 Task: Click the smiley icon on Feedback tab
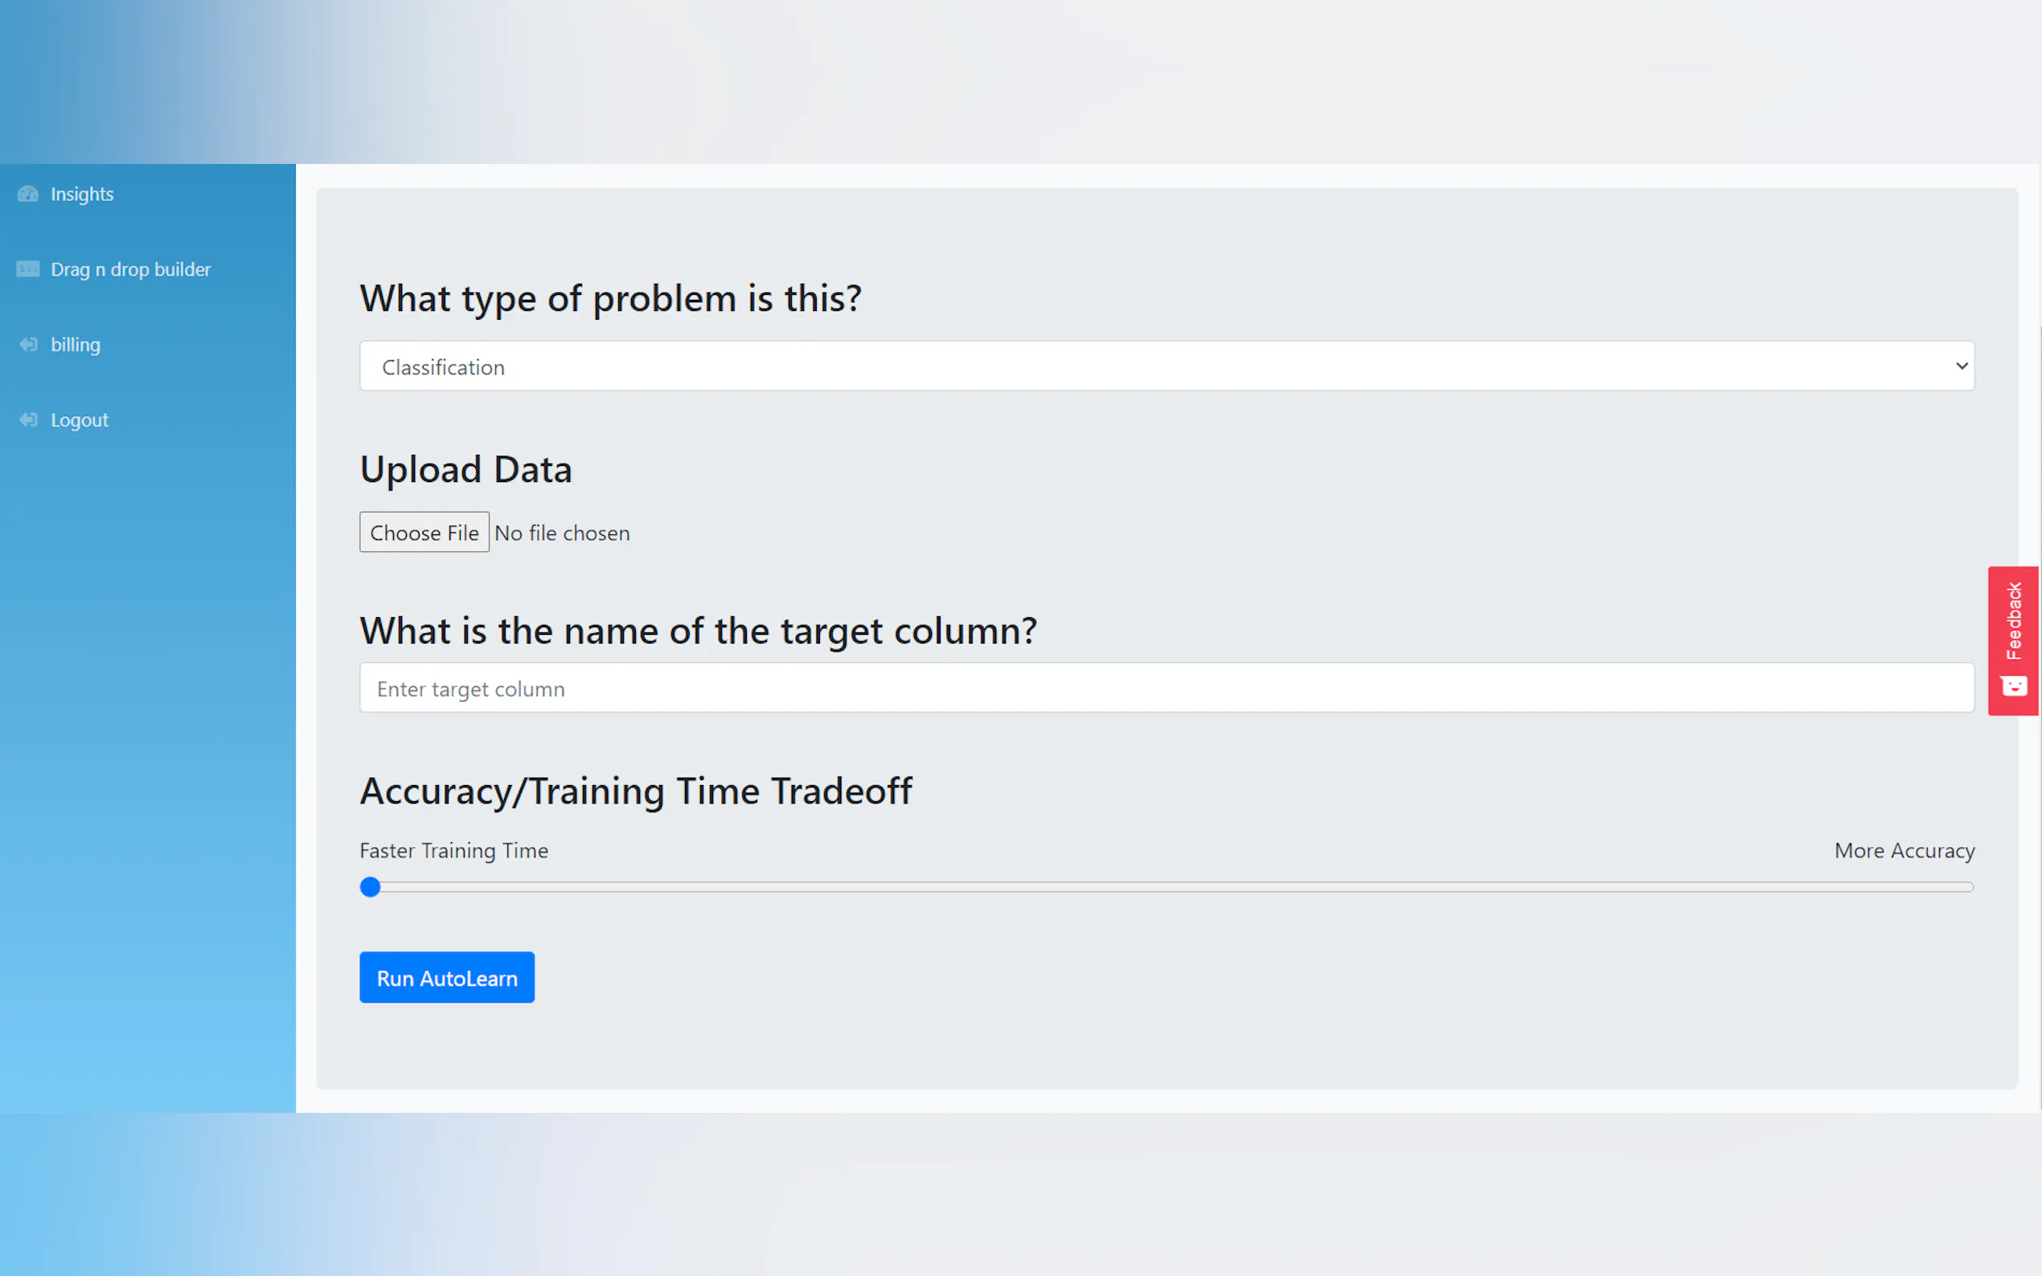pyautogui.click(x=2014, y=686)
